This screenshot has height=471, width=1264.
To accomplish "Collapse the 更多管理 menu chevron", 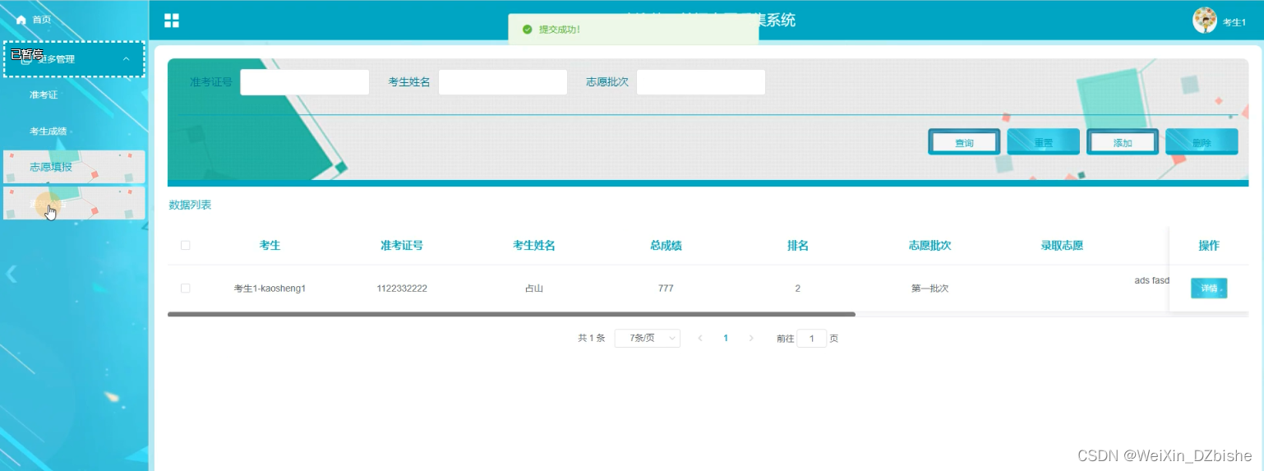I will point(126,59).
